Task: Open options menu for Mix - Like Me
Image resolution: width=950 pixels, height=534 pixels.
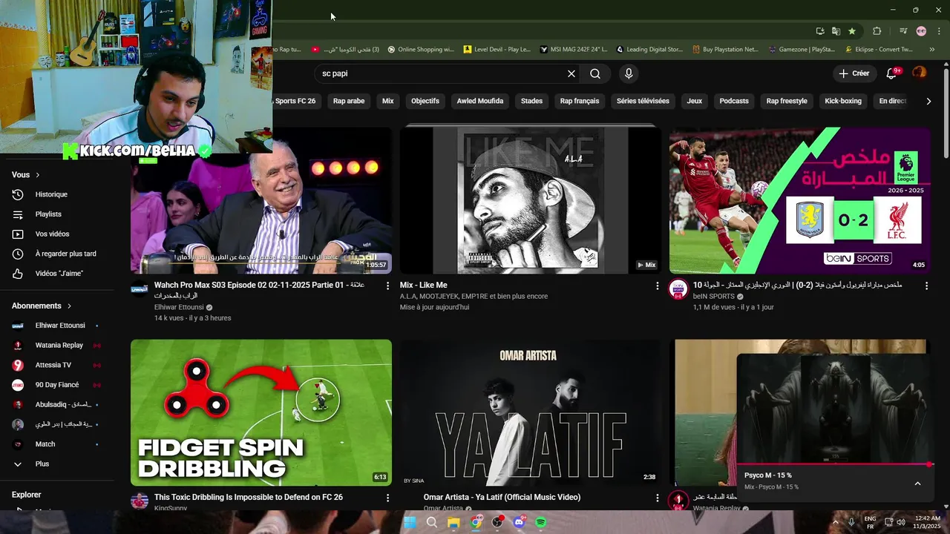Action: 657,286
